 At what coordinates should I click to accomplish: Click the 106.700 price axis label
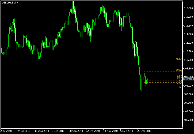188,103
